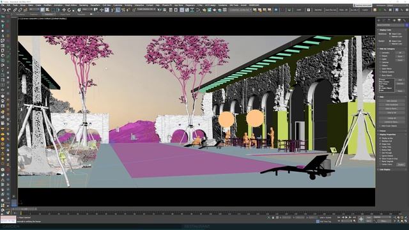The width and height of the screenshot is (409, 230).
Task: Toggle the Edges Only checkbox
Action: [x=380, y=144]
